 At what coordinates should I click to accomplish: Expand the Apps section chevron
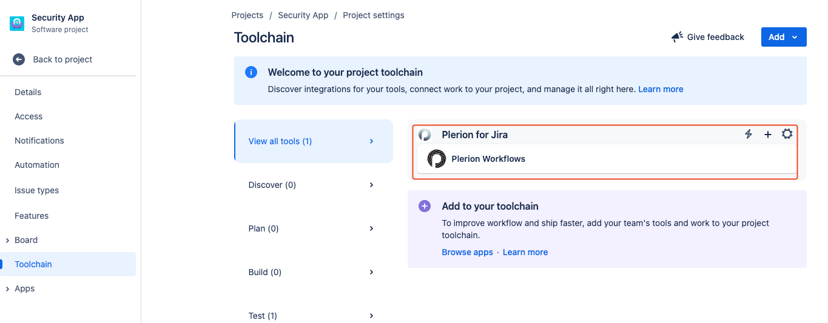click(7, 289)
